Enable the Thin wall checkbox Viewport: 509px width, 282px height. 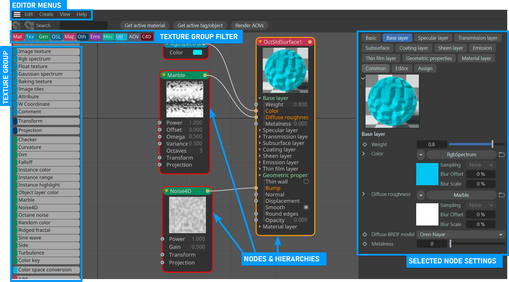click(306, 182)
